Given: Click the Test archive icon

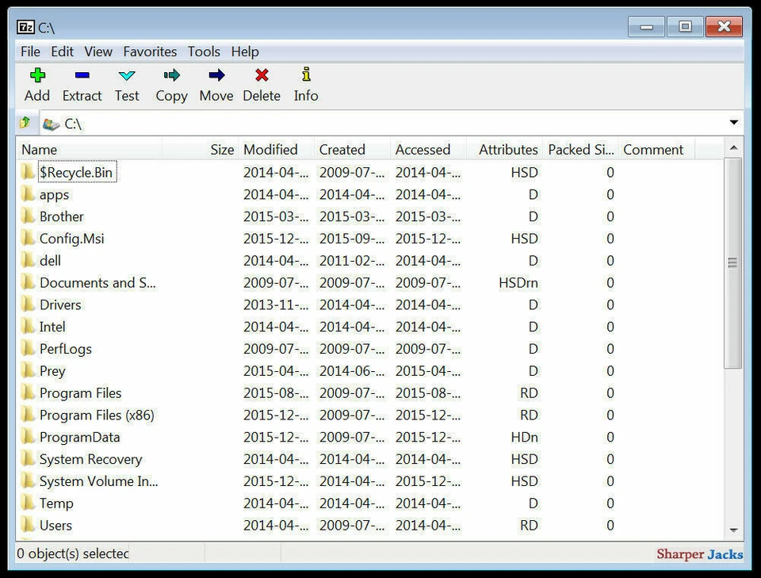Looking at the screenshot, I should 127,76.
